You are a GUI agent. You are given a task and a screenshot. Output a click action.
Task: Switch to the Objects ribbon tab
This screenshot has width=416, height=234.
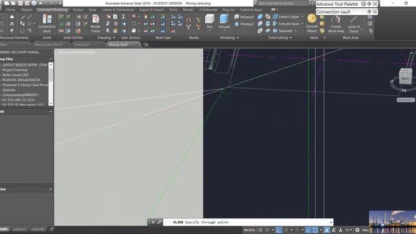coord(27,10)
